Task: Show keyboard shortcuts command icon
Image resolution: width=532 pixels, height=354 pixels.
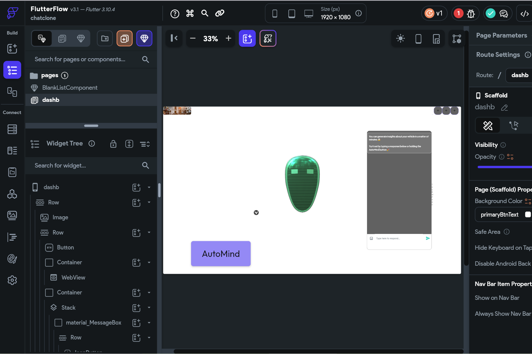Action: click(x=190, y=13)
